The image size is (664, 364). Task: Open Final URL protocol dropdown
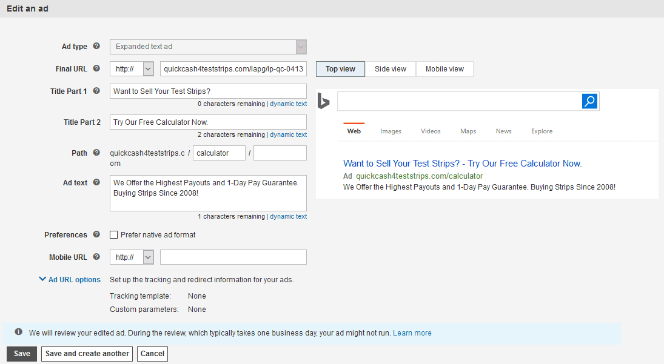point(148,69)
